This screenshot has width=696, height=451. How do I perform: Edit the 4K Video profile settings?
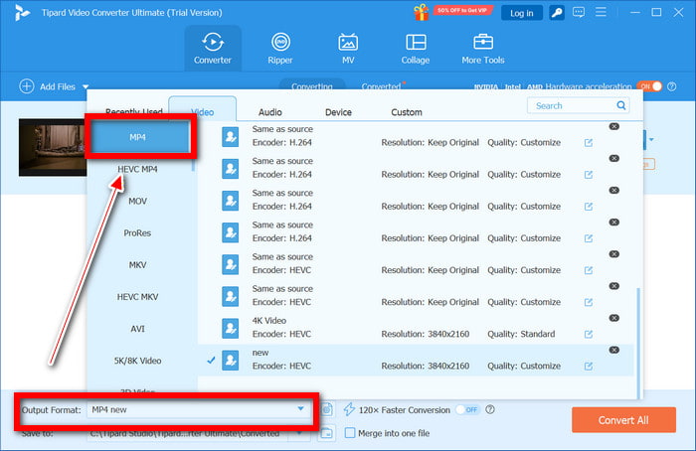589,334
